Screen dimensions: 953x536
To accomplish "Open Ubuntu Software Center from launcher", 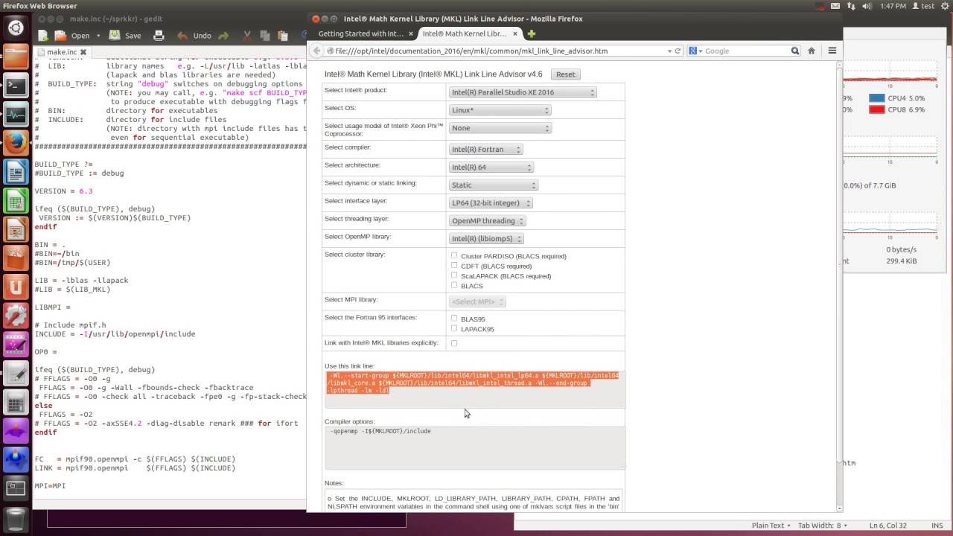I will (16, 258).
